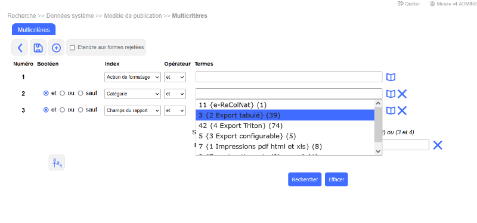Add a criterion with the plus icon
This screenshot has height=223, width=477.
(56, 48)
